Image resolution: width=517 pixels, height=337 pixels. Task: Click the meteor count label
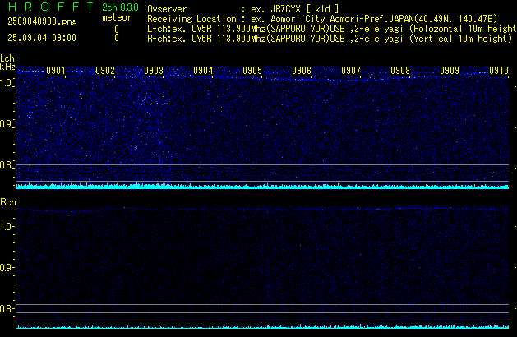117,17
